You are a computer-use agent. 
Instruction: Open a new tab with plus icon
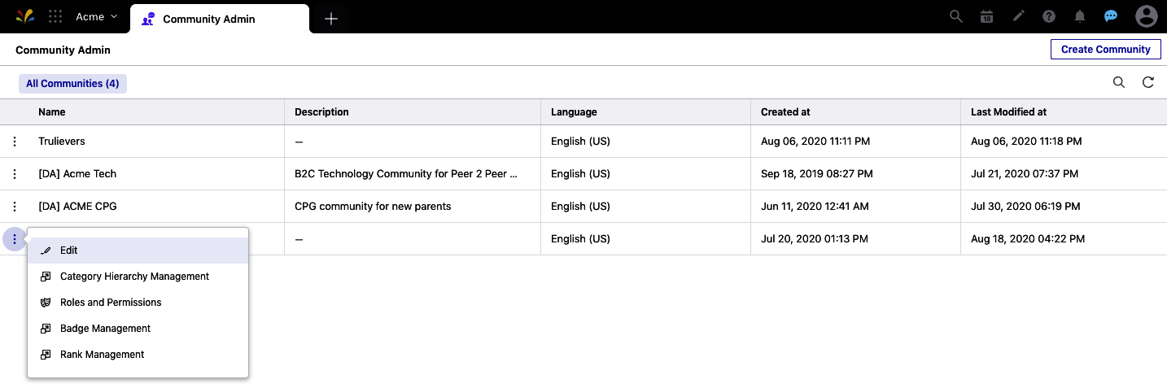click(x=331, y=19)
